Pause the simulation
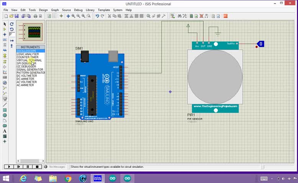Screen dimensions: 298x183 28,167
